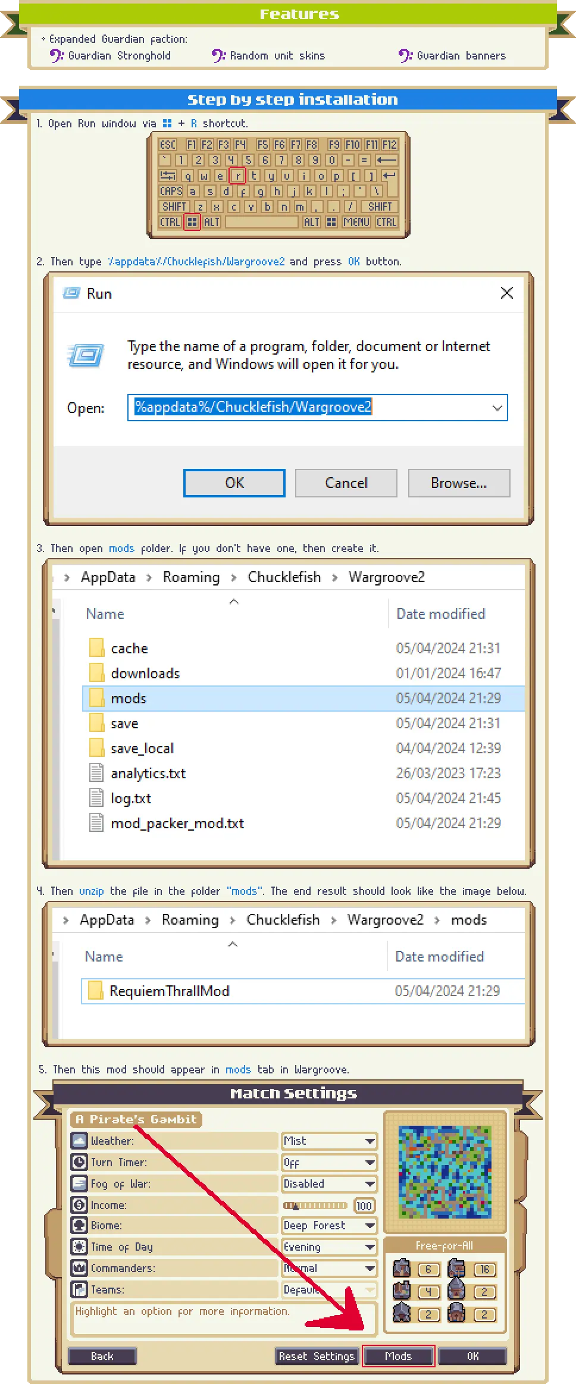Open the Time of Day dropdown showing Evening
This screenshot has height=1384, width=576.
330,1247
